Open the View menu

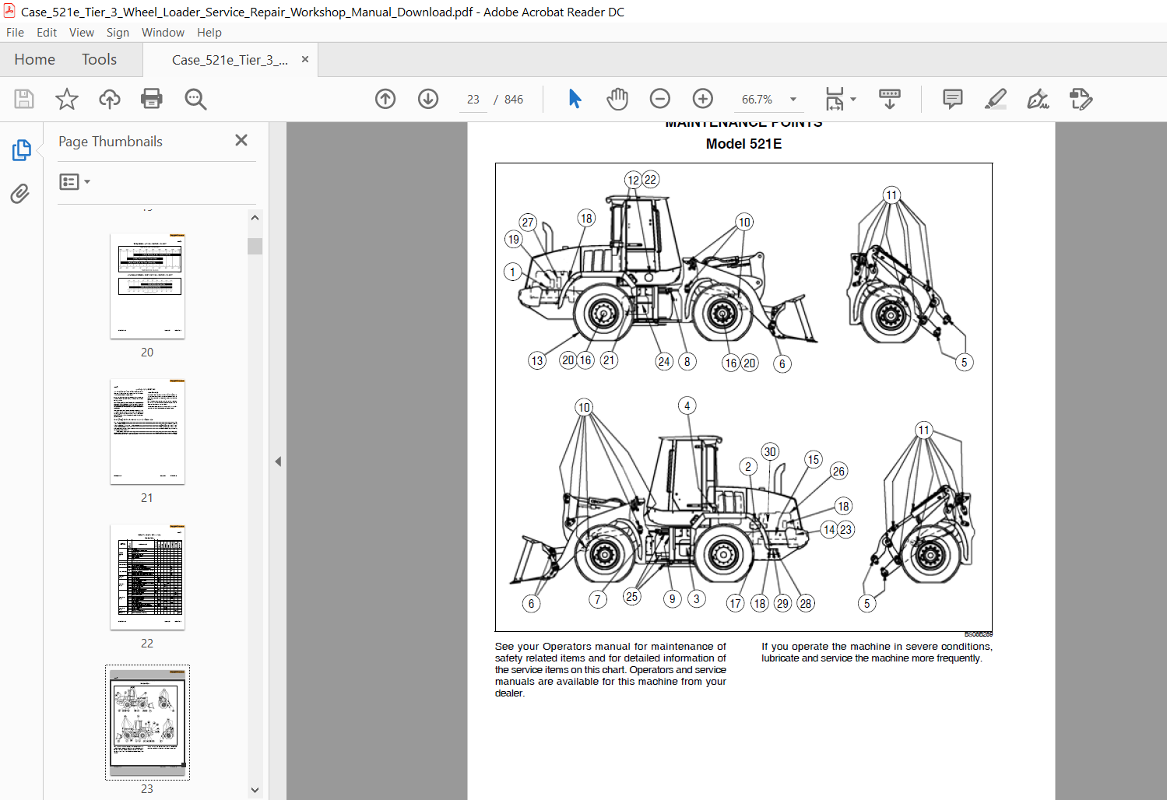(x=82, y=33)
